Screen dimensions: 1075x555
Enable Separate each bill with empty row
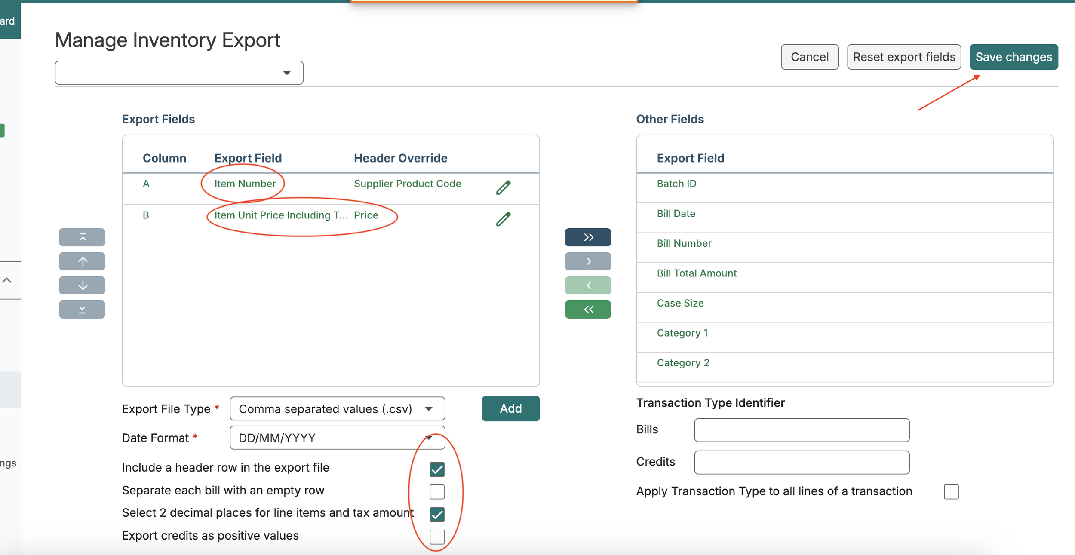point(437,492)
